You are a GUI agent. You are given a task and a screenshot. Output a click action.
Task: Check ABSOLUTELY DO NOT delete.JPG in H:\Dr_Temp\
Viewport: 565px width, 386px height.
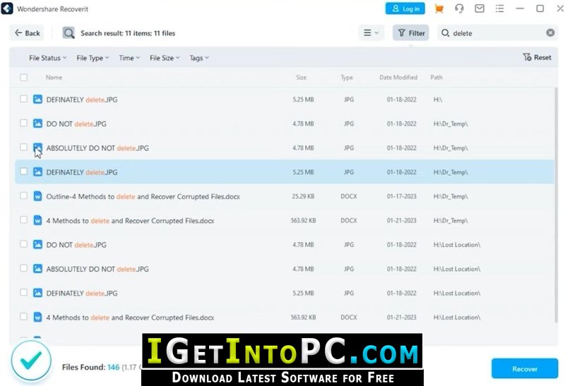pyautogui.click(x=24, y=147)
